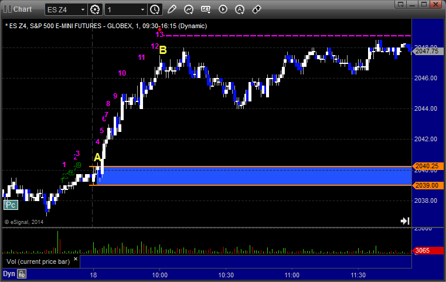This screenshot has height=282, width=446.
Task: Click the 'Pc' previous close marker
Action: coord(11,205)
